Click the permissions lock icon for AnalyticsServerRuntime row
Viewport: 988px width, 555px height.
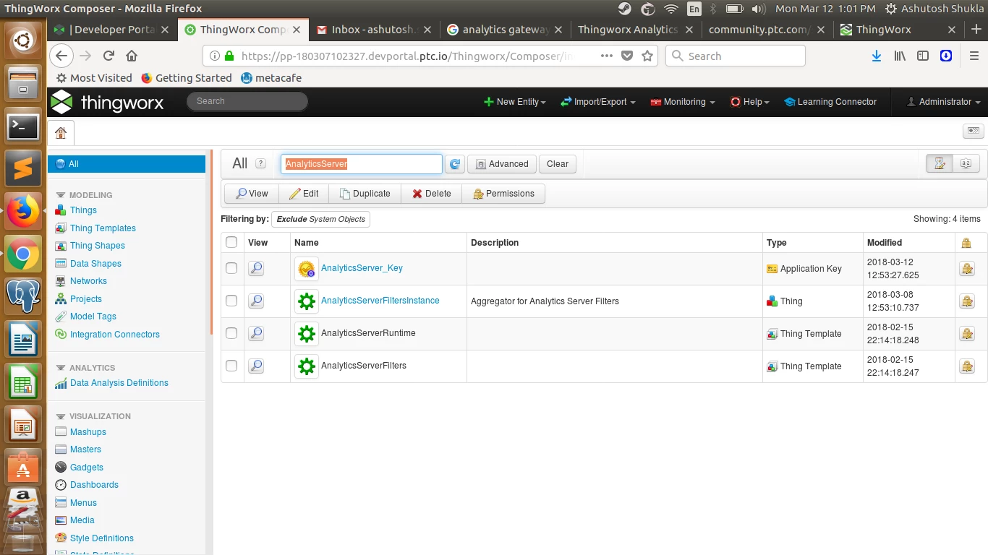(x=966, y=334)
